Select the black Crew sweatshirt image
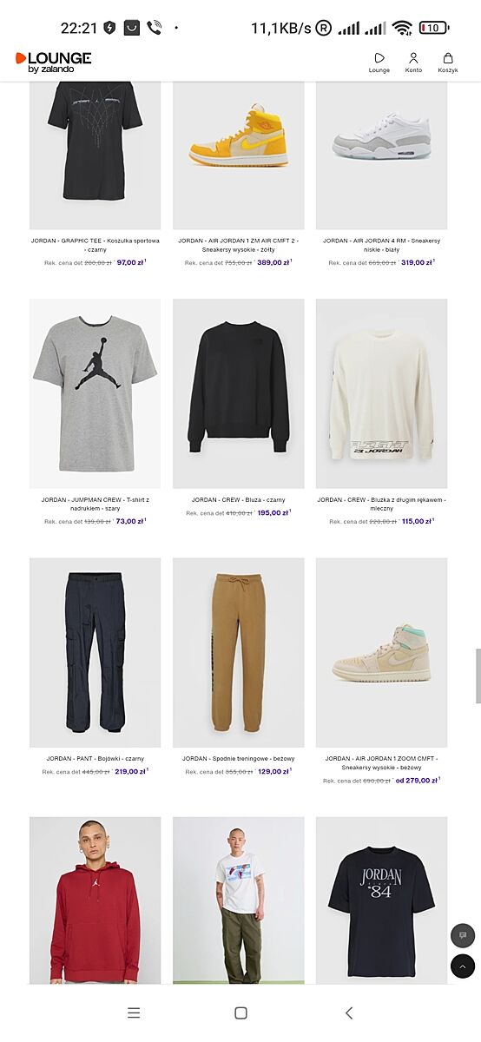Image resolution: width=481 pixels, height=1042 pixels. tap(239, 393)
